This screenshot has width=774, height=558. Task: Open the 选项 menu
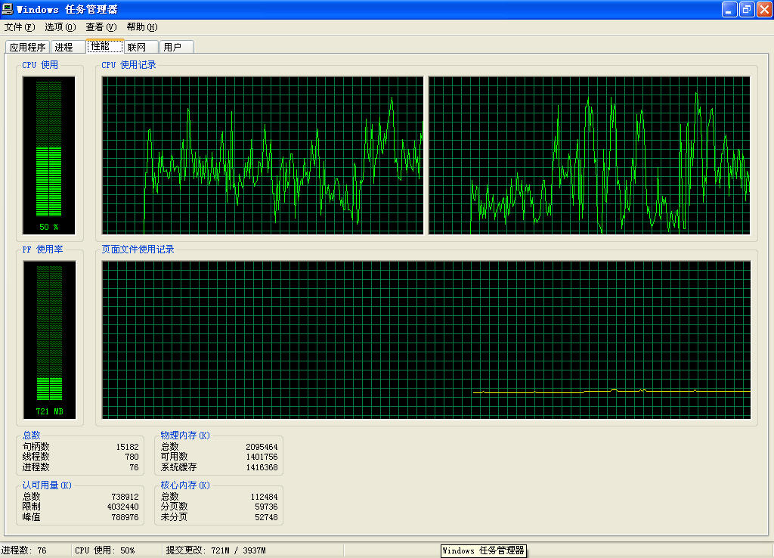click(60, 27)
